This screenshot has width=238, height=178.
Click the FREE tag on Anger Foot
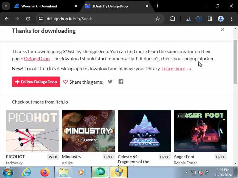pos(220,157)
